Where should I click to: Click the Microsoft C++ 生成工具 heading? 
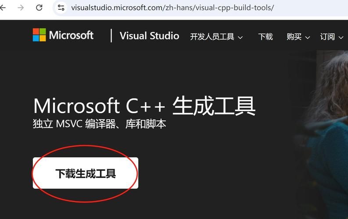[144, 106]
